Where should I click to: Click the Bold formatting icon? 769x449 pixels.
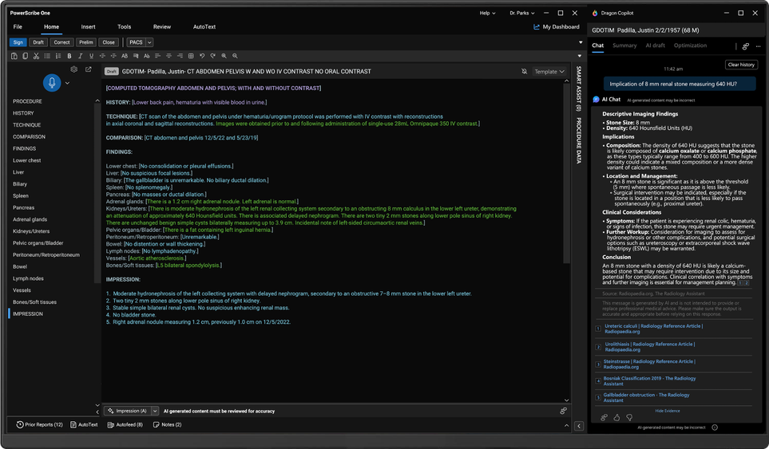pos(69,56)
